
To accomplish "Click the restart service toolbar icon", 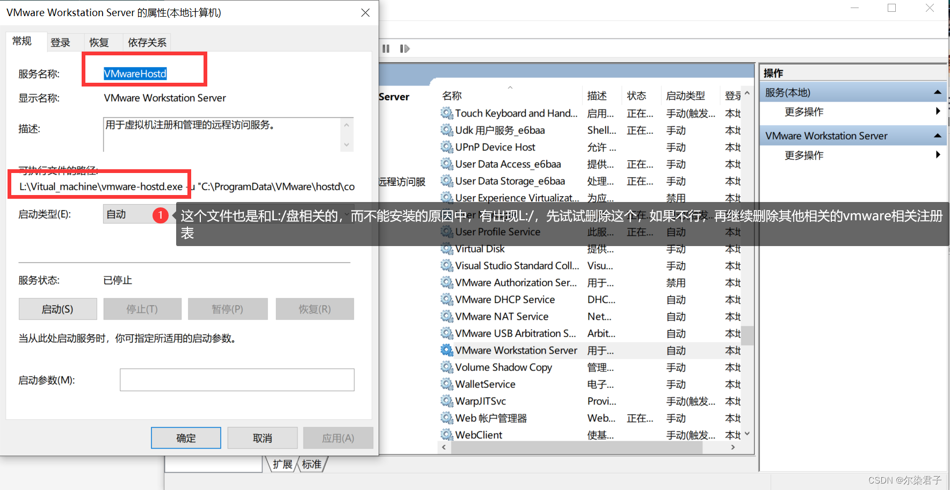I will click(405, 49).
